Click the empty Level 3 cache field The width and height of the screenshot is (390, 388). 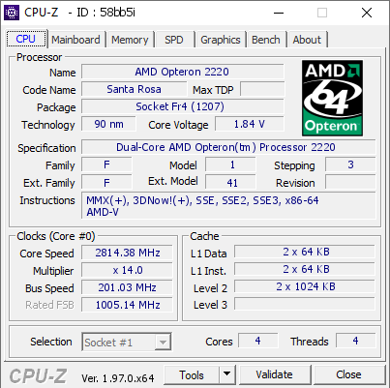tap(305, 304)
